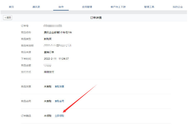Viewport: 189px width, 129px height.
Task: Click the 索取合同 link
Action: click(x=59, y=101)
